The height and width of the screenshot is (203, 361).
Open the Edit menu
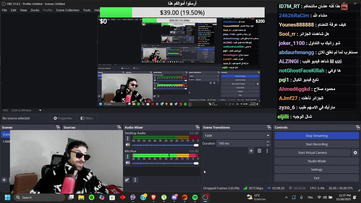pos(14,10)
